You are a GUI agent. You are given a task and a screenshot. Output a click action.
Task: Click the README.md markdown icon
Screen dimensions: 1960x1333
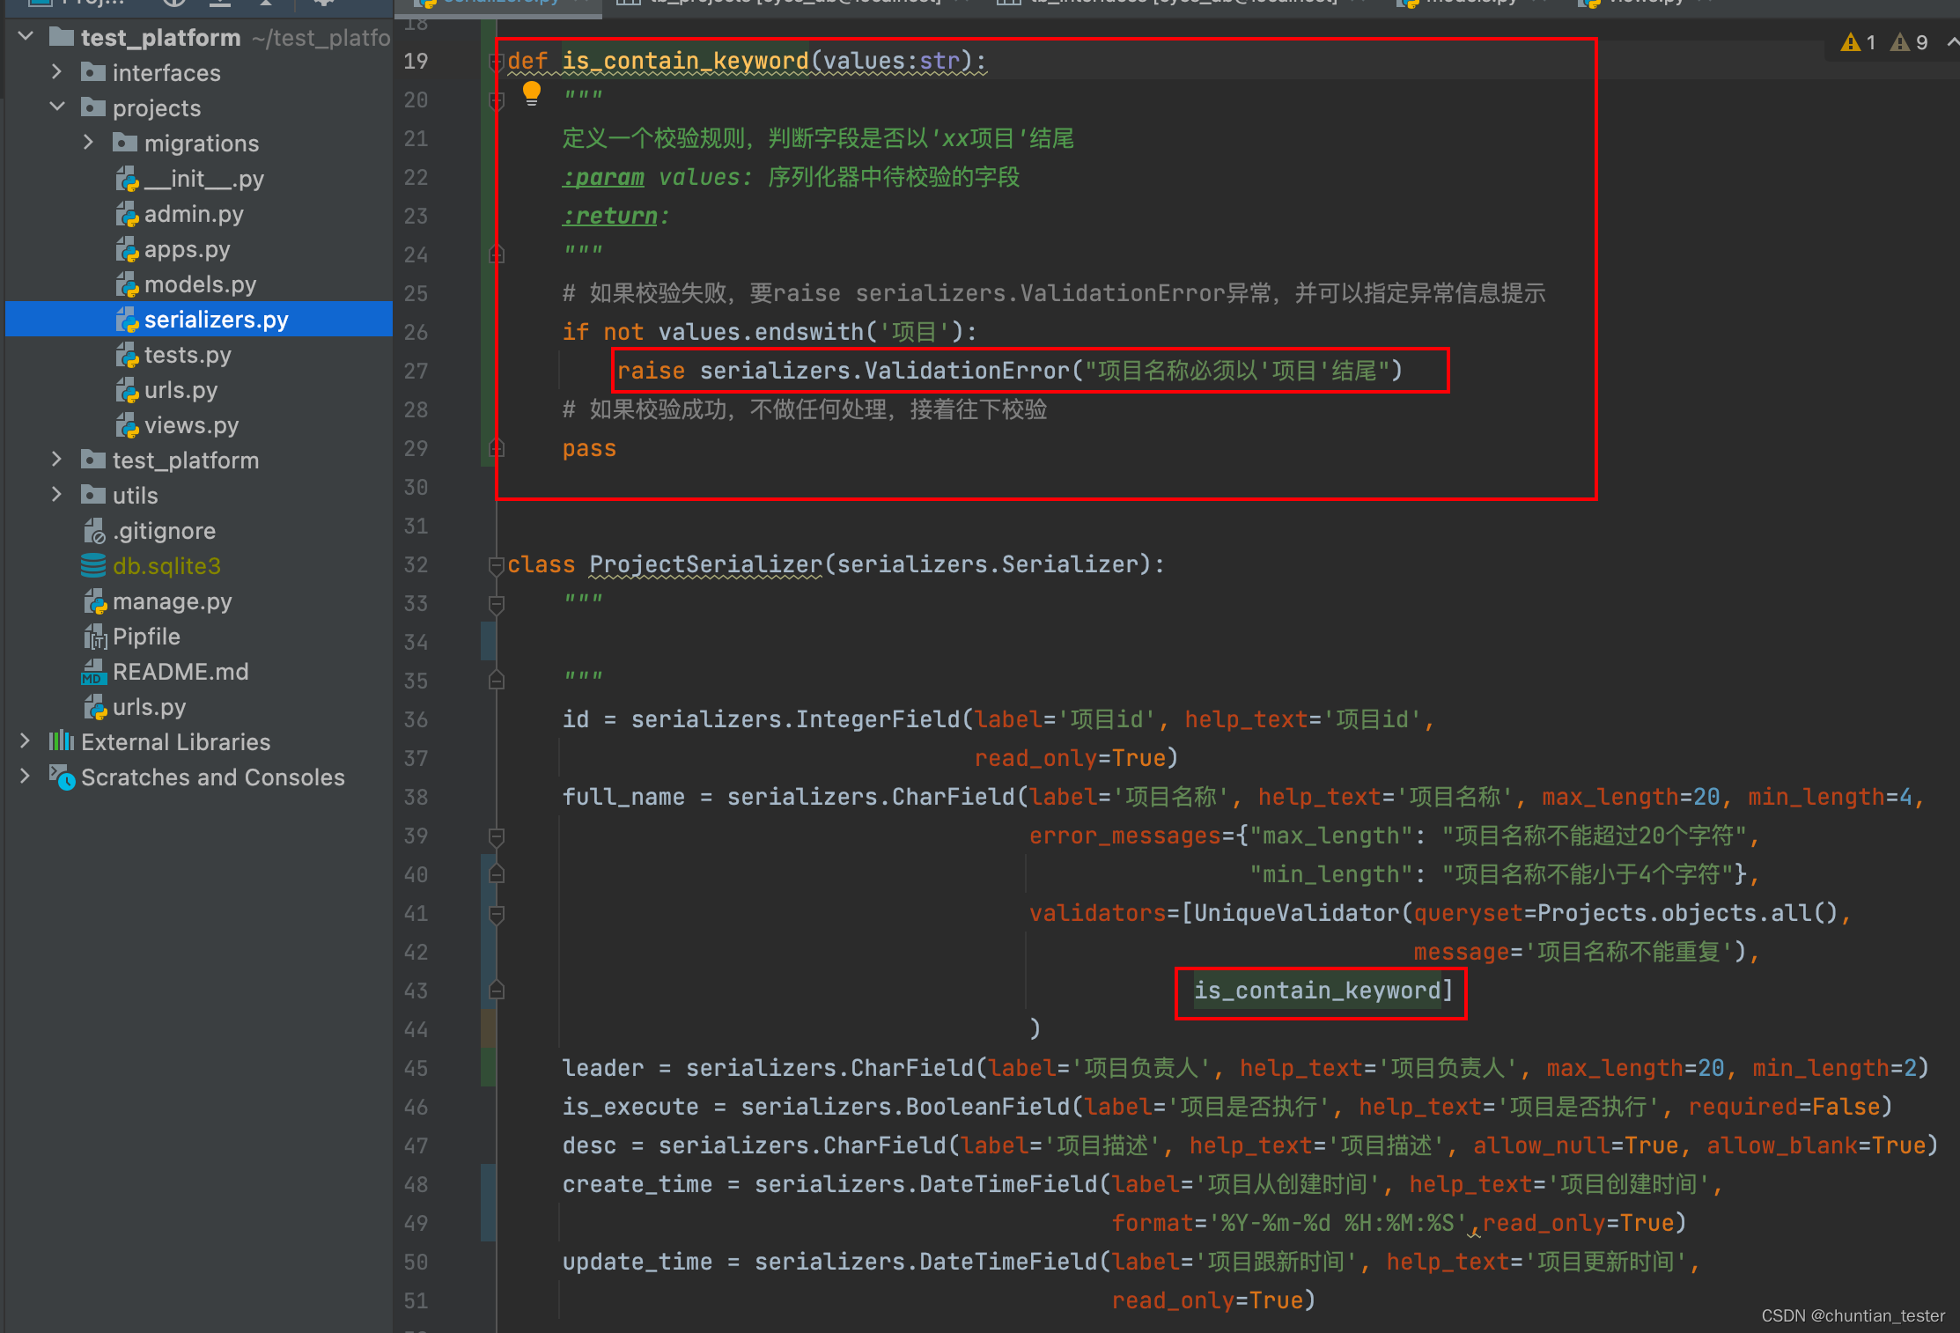(x=92, y=671)
